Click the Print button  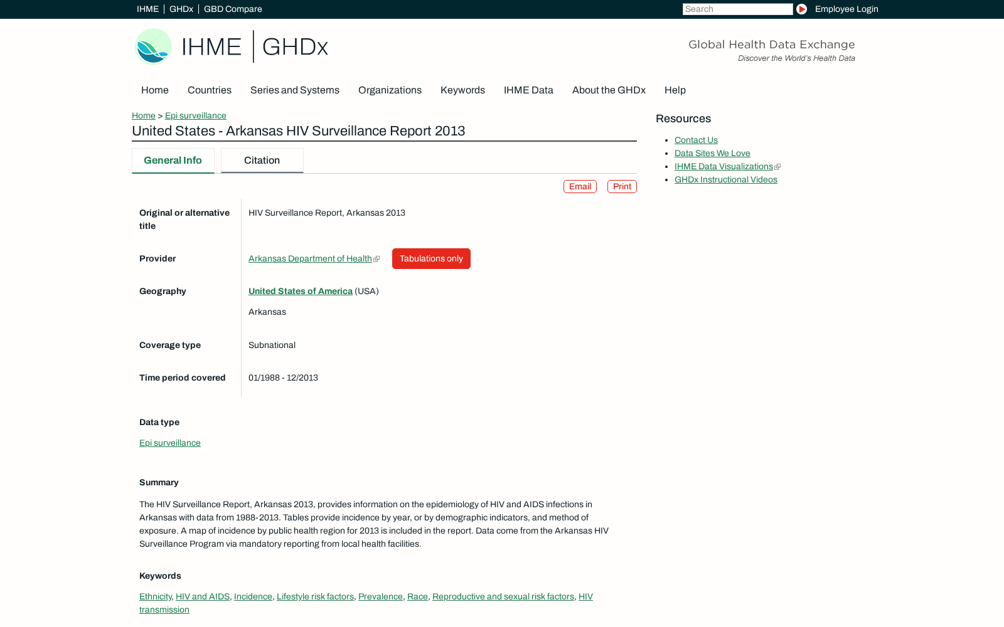tap(622, 187)
